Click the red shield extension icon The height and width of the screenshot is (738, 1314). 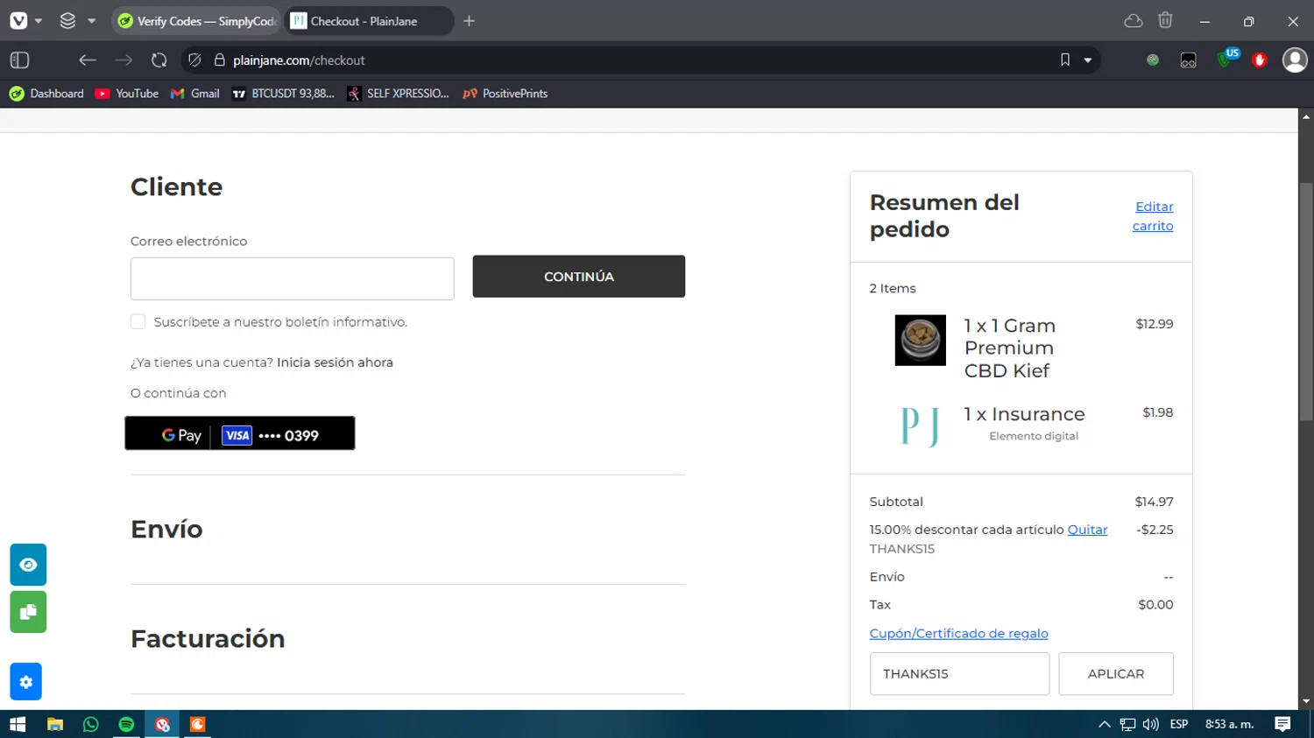(x=1260, y=60)
